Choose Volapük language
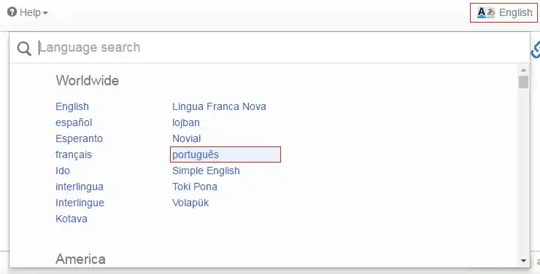The image size is (540, 274). (x=190, y=203)
